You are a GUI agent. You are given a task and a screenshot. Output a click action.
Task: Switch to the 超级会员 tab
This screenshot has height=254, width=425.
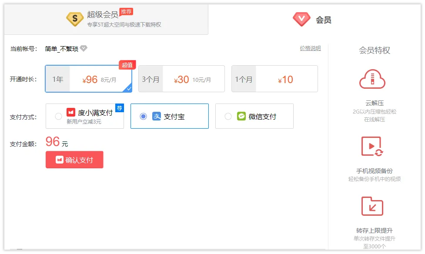(x=106, y=19)
